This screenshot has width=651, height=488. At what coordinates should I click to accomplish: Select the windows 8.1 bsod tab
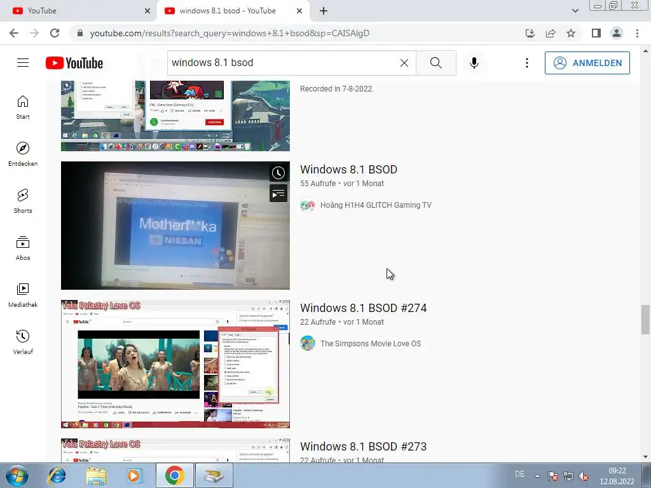click(233, 11)
